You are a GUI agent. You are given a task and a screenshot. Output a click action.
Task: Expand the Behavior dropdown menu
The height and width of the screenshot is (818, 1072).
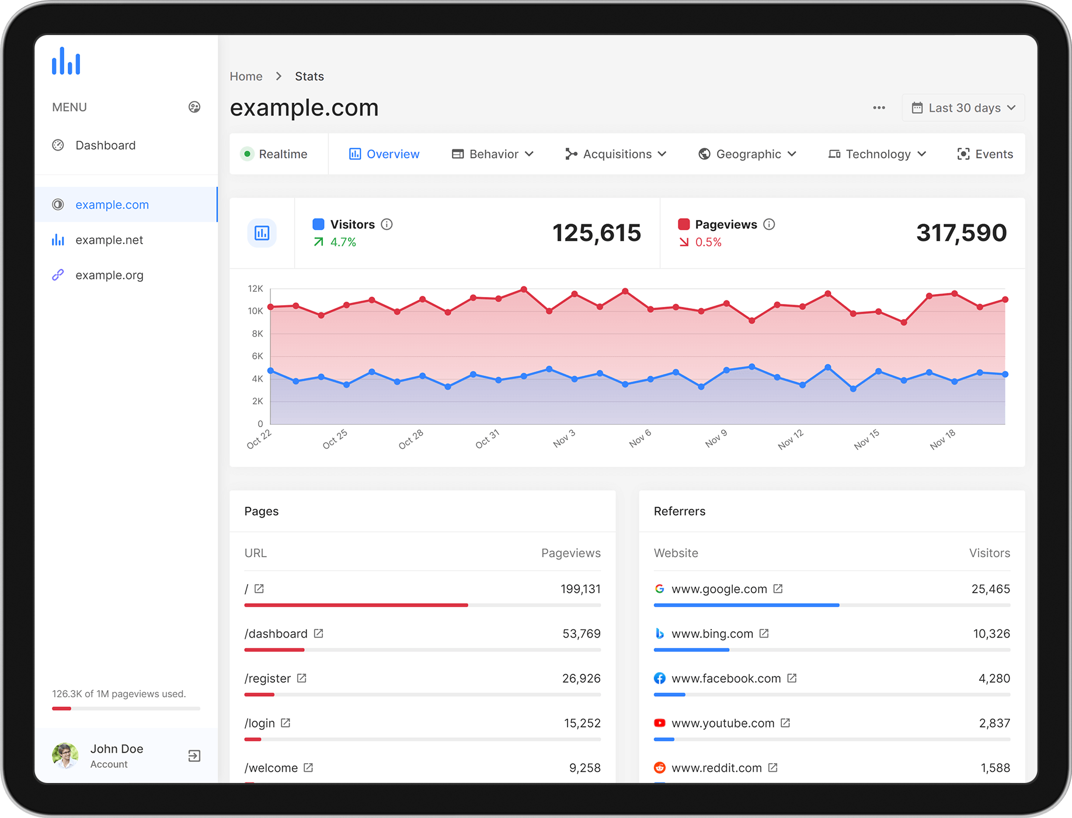tap(493, 154)
